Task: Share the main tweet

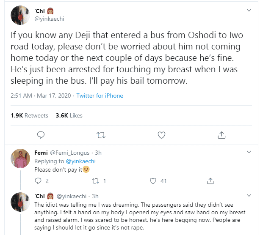Action: coord(221,135)
